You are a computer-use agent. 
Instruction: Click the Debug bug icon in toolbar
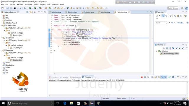coord(25,8)
